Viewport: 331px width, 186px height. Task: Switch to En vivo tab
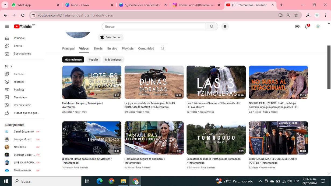tap(112, 49)
